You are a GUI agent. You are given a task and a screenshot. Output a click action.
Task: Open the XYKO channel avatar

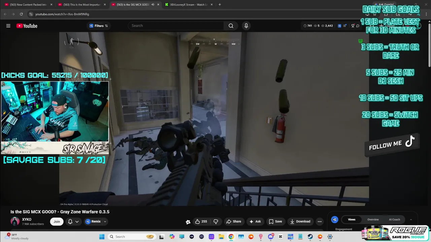[x=15, y=221]
